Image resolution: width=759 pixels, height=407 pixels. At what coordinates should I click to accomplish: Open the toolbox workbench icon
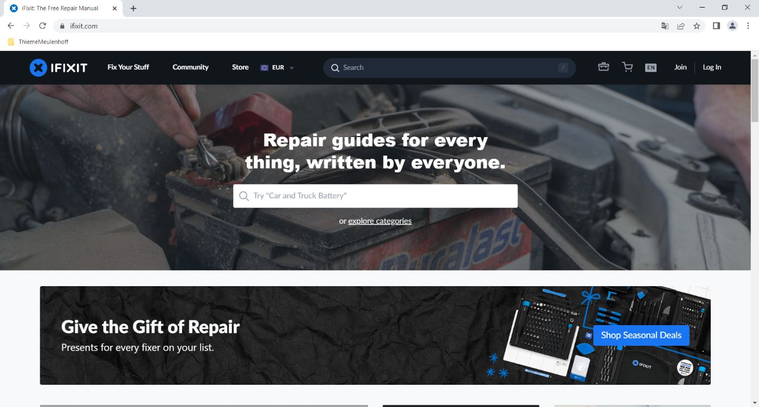[x=603, y=67]
